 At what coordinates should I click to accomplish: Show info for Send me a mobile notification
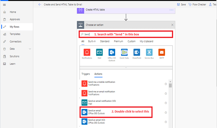point(166,84)
